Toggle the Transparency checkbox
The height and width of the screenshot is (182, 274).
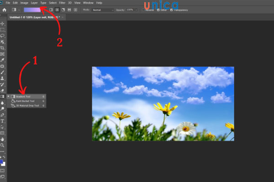click(x=171, y=10)
